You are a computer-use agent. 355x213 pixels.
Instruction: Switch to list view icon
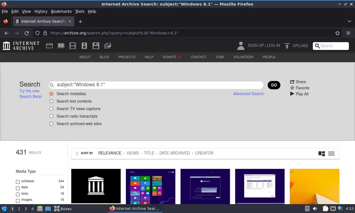click(331, 153)
